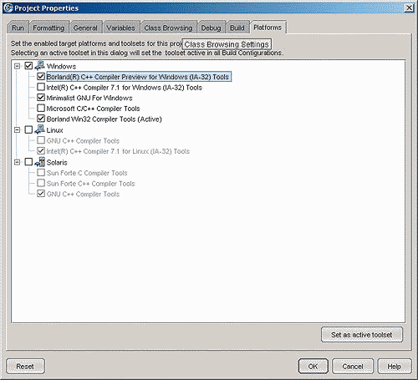
Task: Click the Project Properties title bar icon
Action: click(x=8, y=8)
